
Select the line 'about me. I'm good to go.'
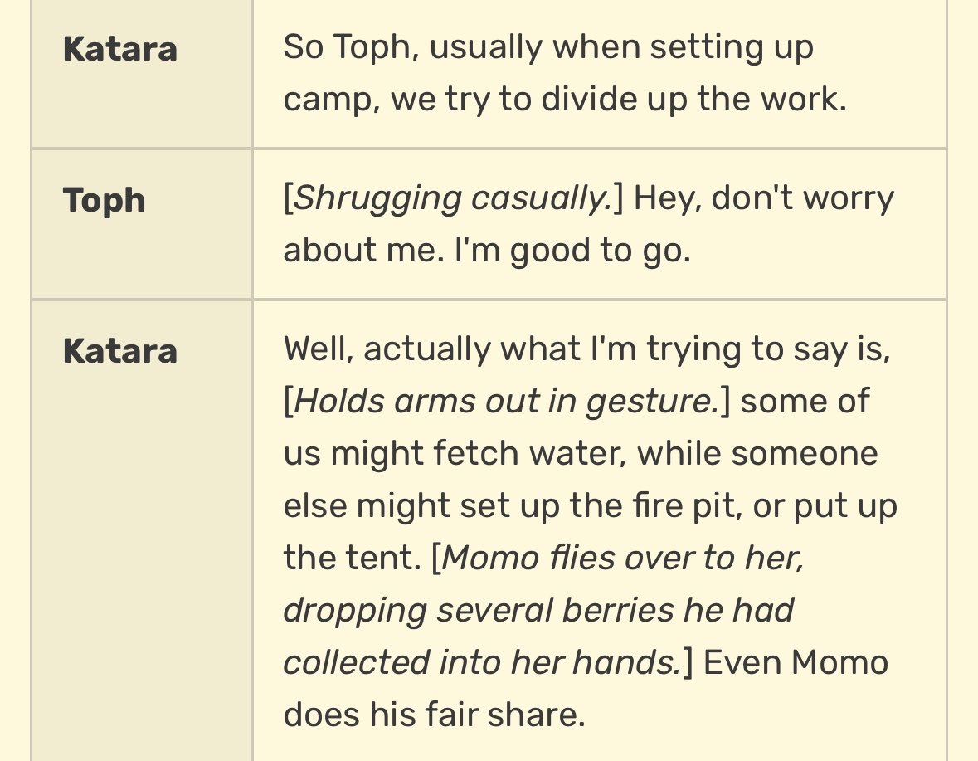(487, 250)
